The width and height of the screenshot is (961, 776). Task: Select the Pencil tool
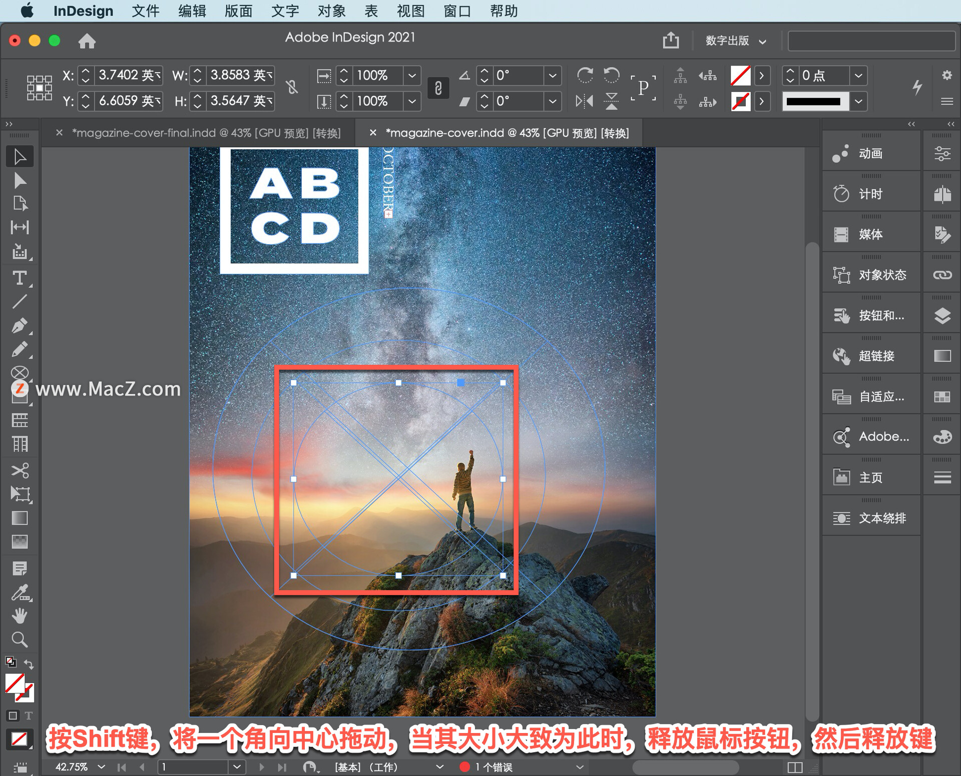click(20, 349)
